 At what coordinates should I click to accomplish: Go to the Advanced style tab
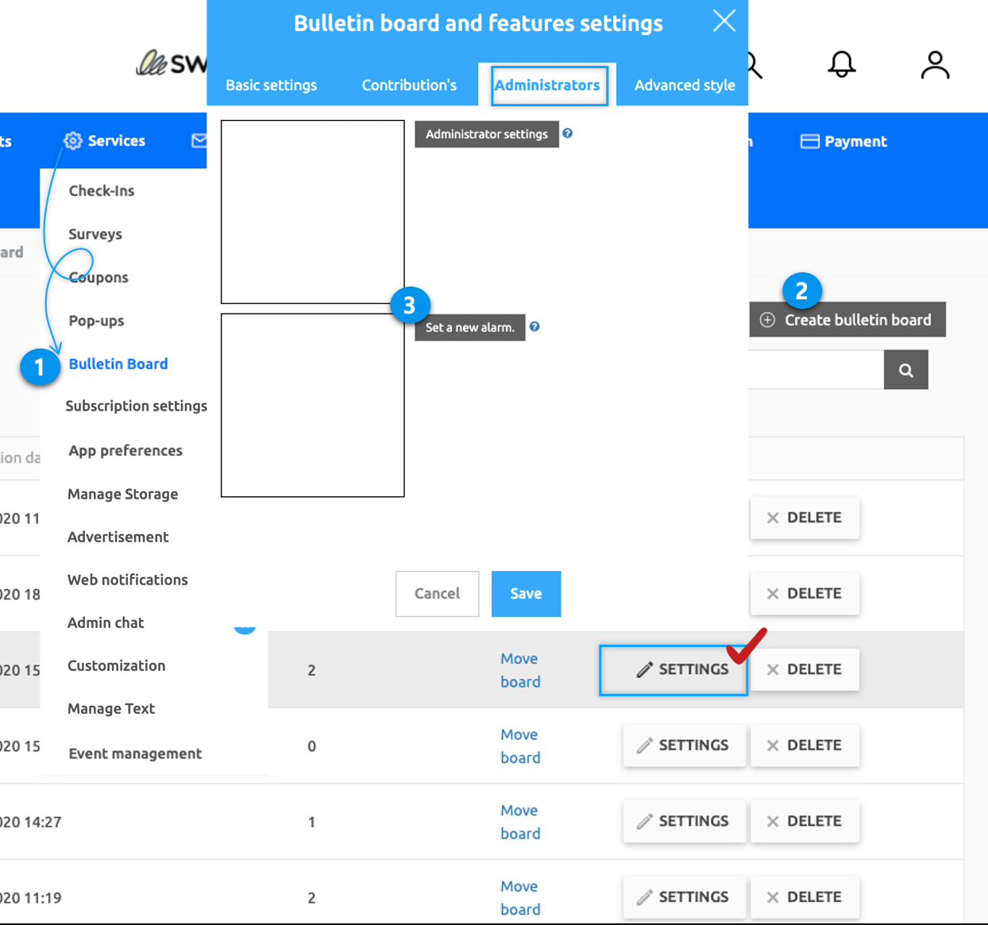(x=684, y=85)
